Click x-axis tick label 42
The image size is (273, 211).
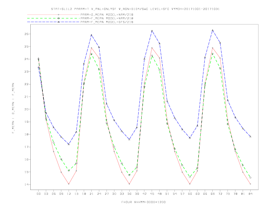click(x=144, y=194)
